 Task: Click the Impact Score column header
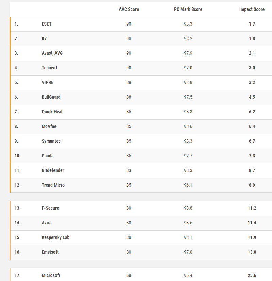[252, 9]
